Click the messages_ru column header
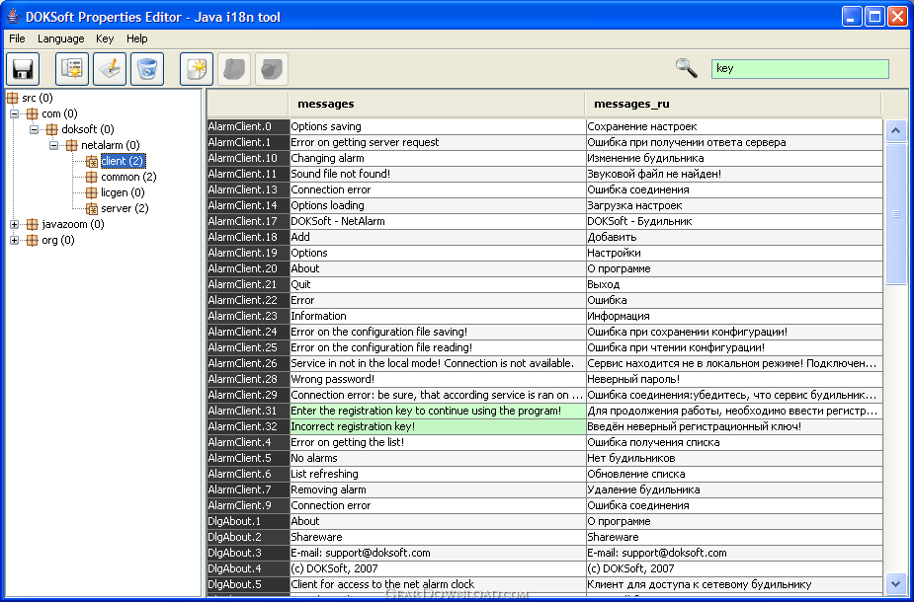Viewport: 914px width, 602px height. (733, 105)
